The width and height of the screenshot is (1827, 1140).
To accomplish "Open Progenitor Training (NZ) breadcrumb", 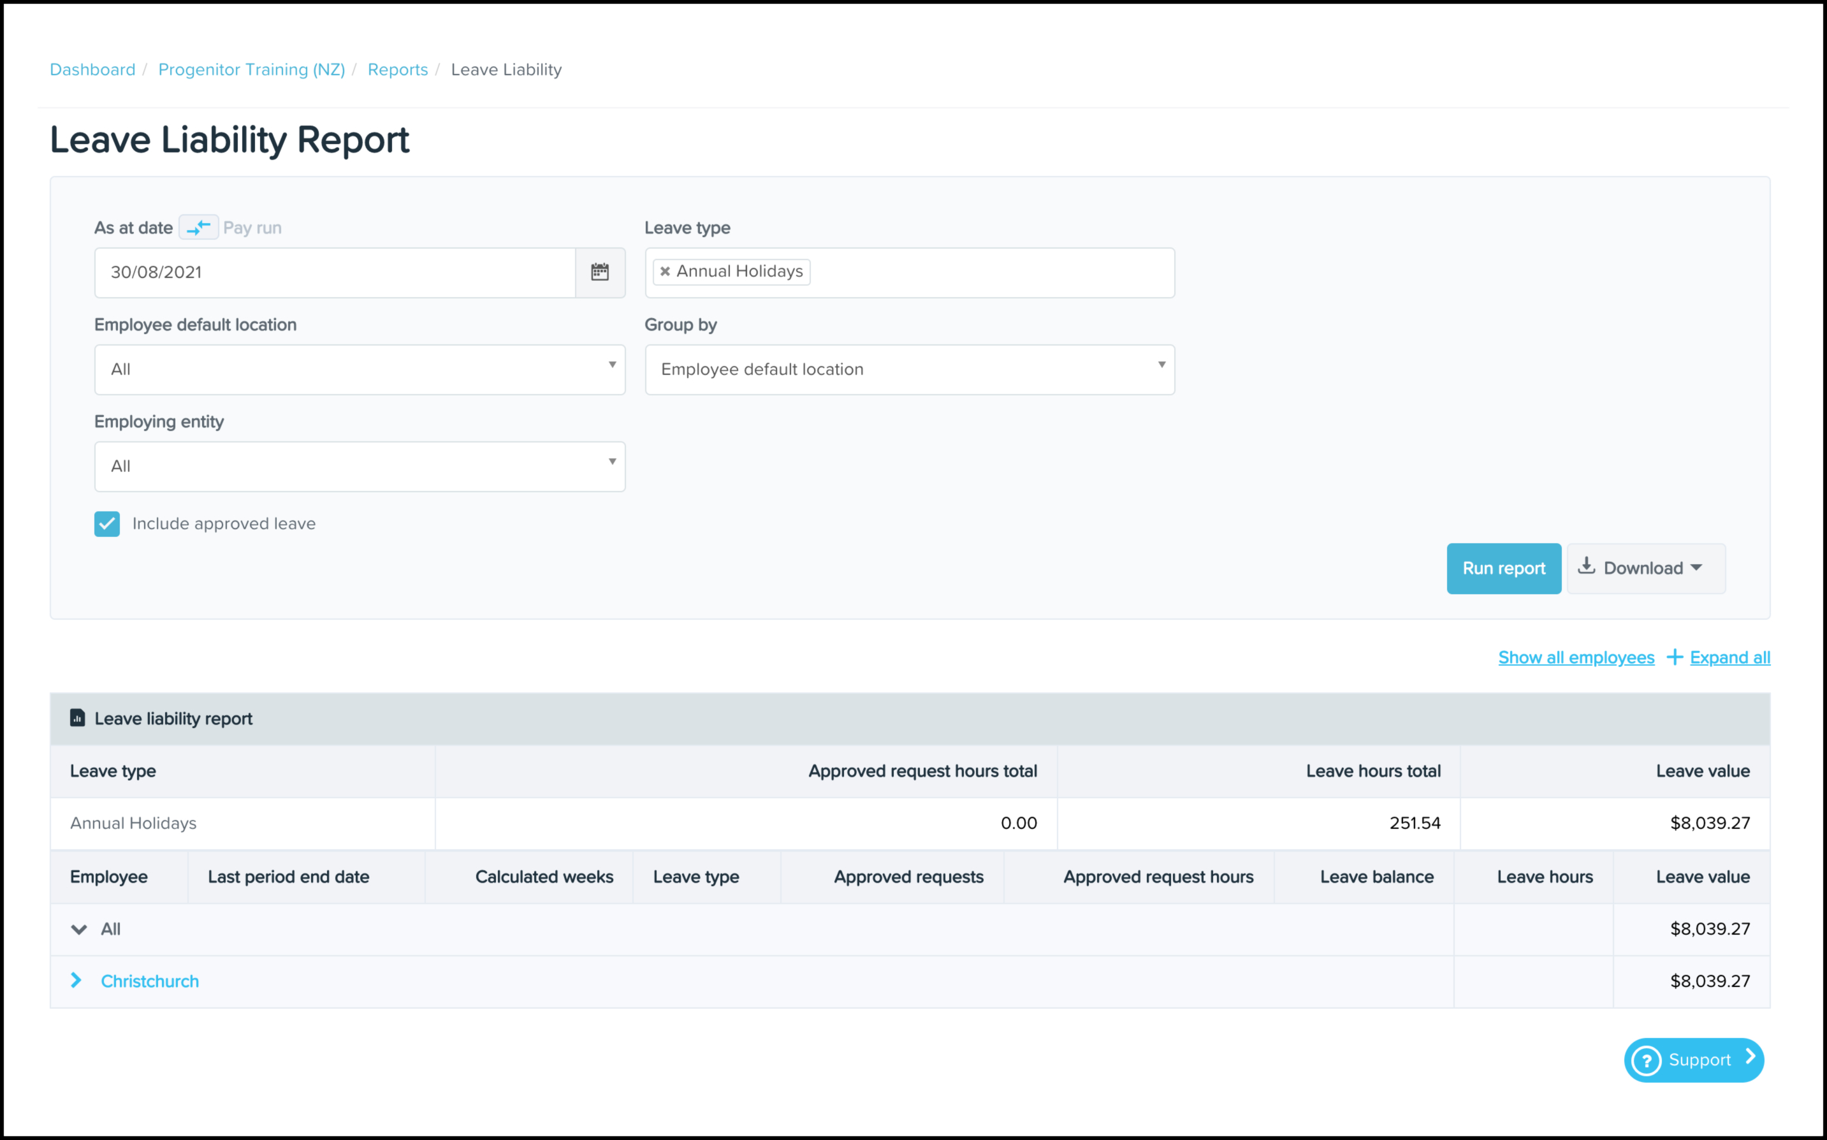I will [x=252, y=69].
